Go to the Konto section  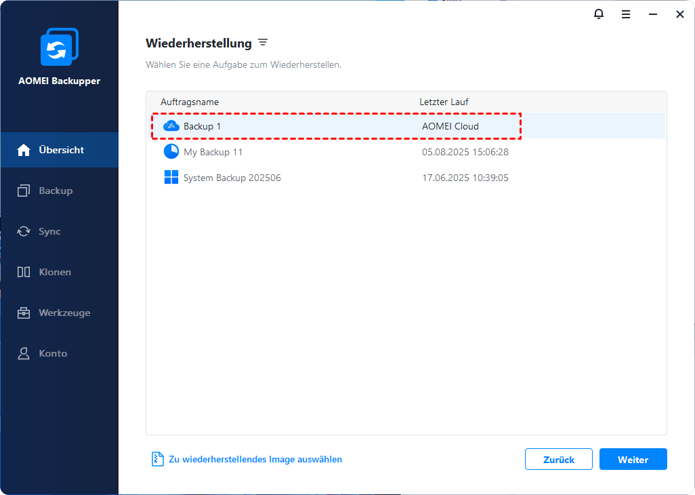60,353
